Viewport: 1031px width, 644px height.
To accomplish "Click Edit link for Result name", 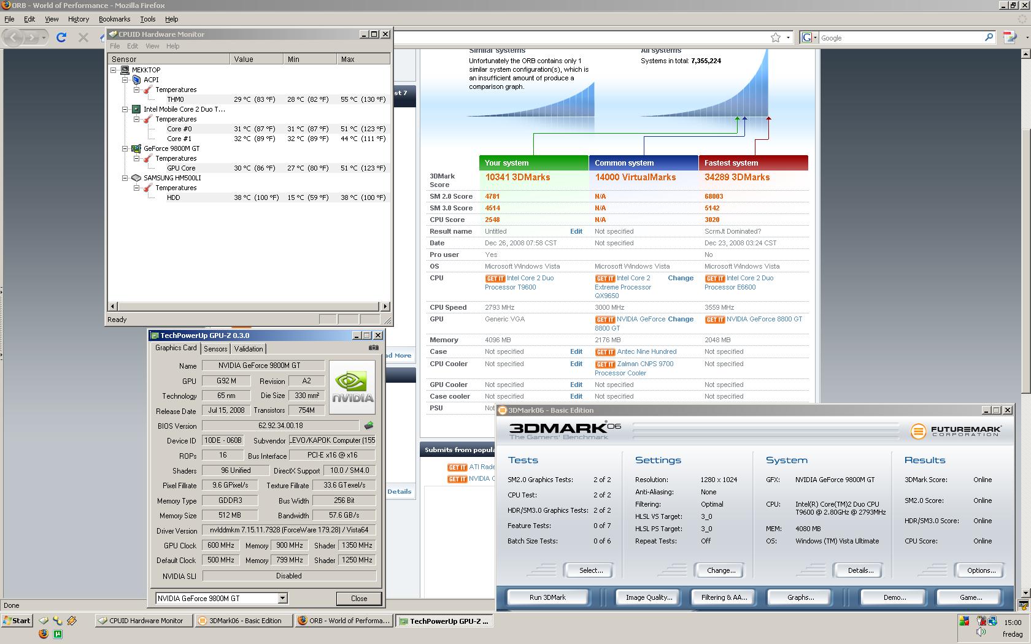I will point(576,231).
